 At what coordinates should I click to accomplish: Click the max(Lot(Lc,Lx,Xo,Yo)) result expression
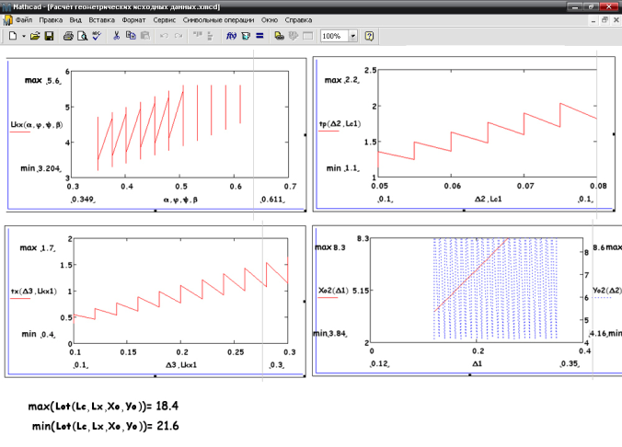click(103, 406)
